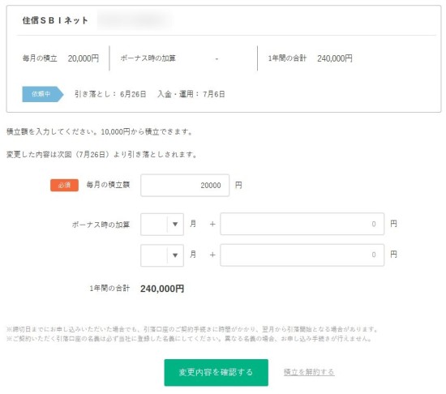
Task: Click the 変更した内容は次回（7月26日） notice text
Action: pyautogui.click(x=102, y=155)
